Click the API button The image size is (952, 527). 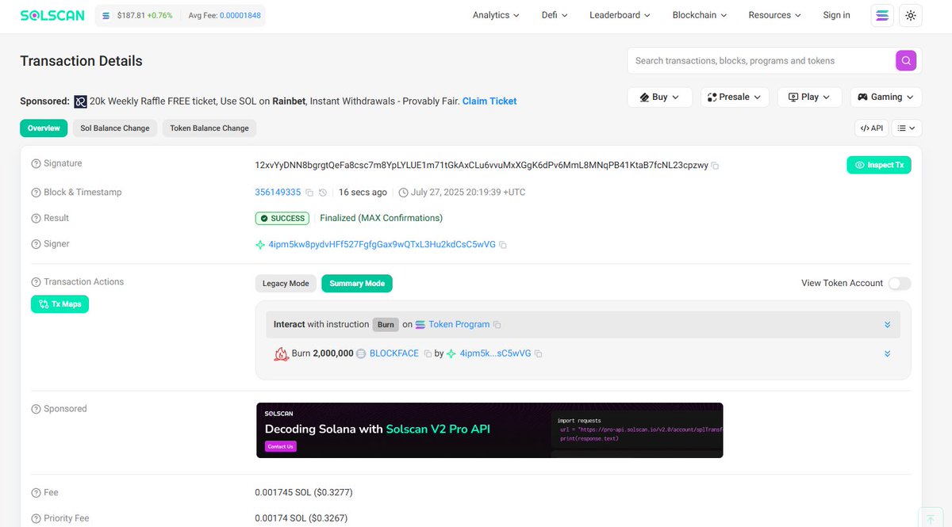click(x=871, y=128)
